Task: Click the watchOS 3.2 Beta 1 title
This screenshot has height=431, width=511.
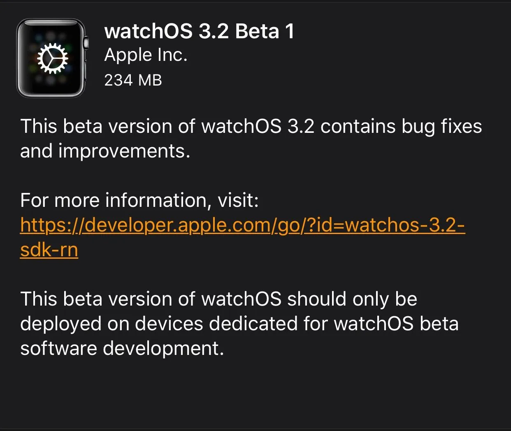Action: click(x=199, y=31)
